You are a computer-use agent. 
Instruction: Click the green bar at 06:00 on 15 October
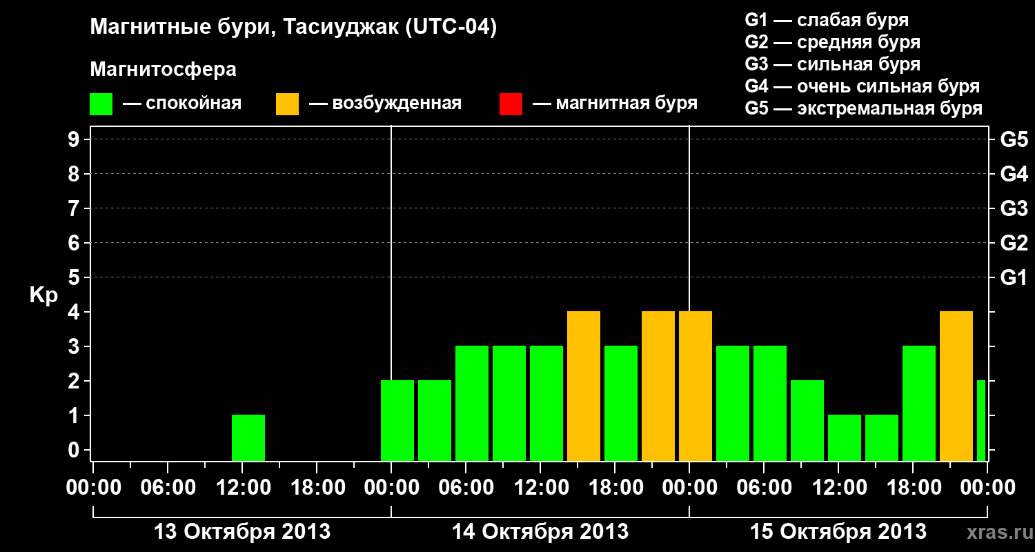(x=770, y=403)
